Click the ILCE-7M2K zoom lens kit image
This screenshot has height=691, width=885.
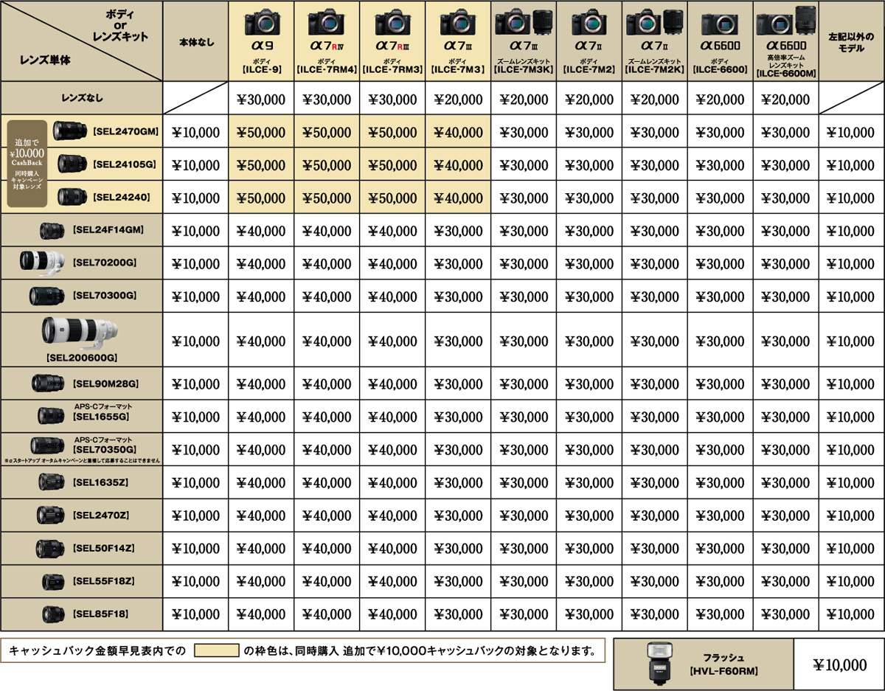point(654,24)
